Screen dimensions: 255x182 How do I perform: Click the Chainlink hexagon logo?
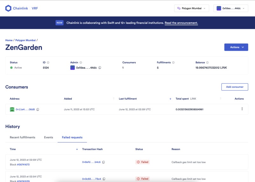click(8, 8)
